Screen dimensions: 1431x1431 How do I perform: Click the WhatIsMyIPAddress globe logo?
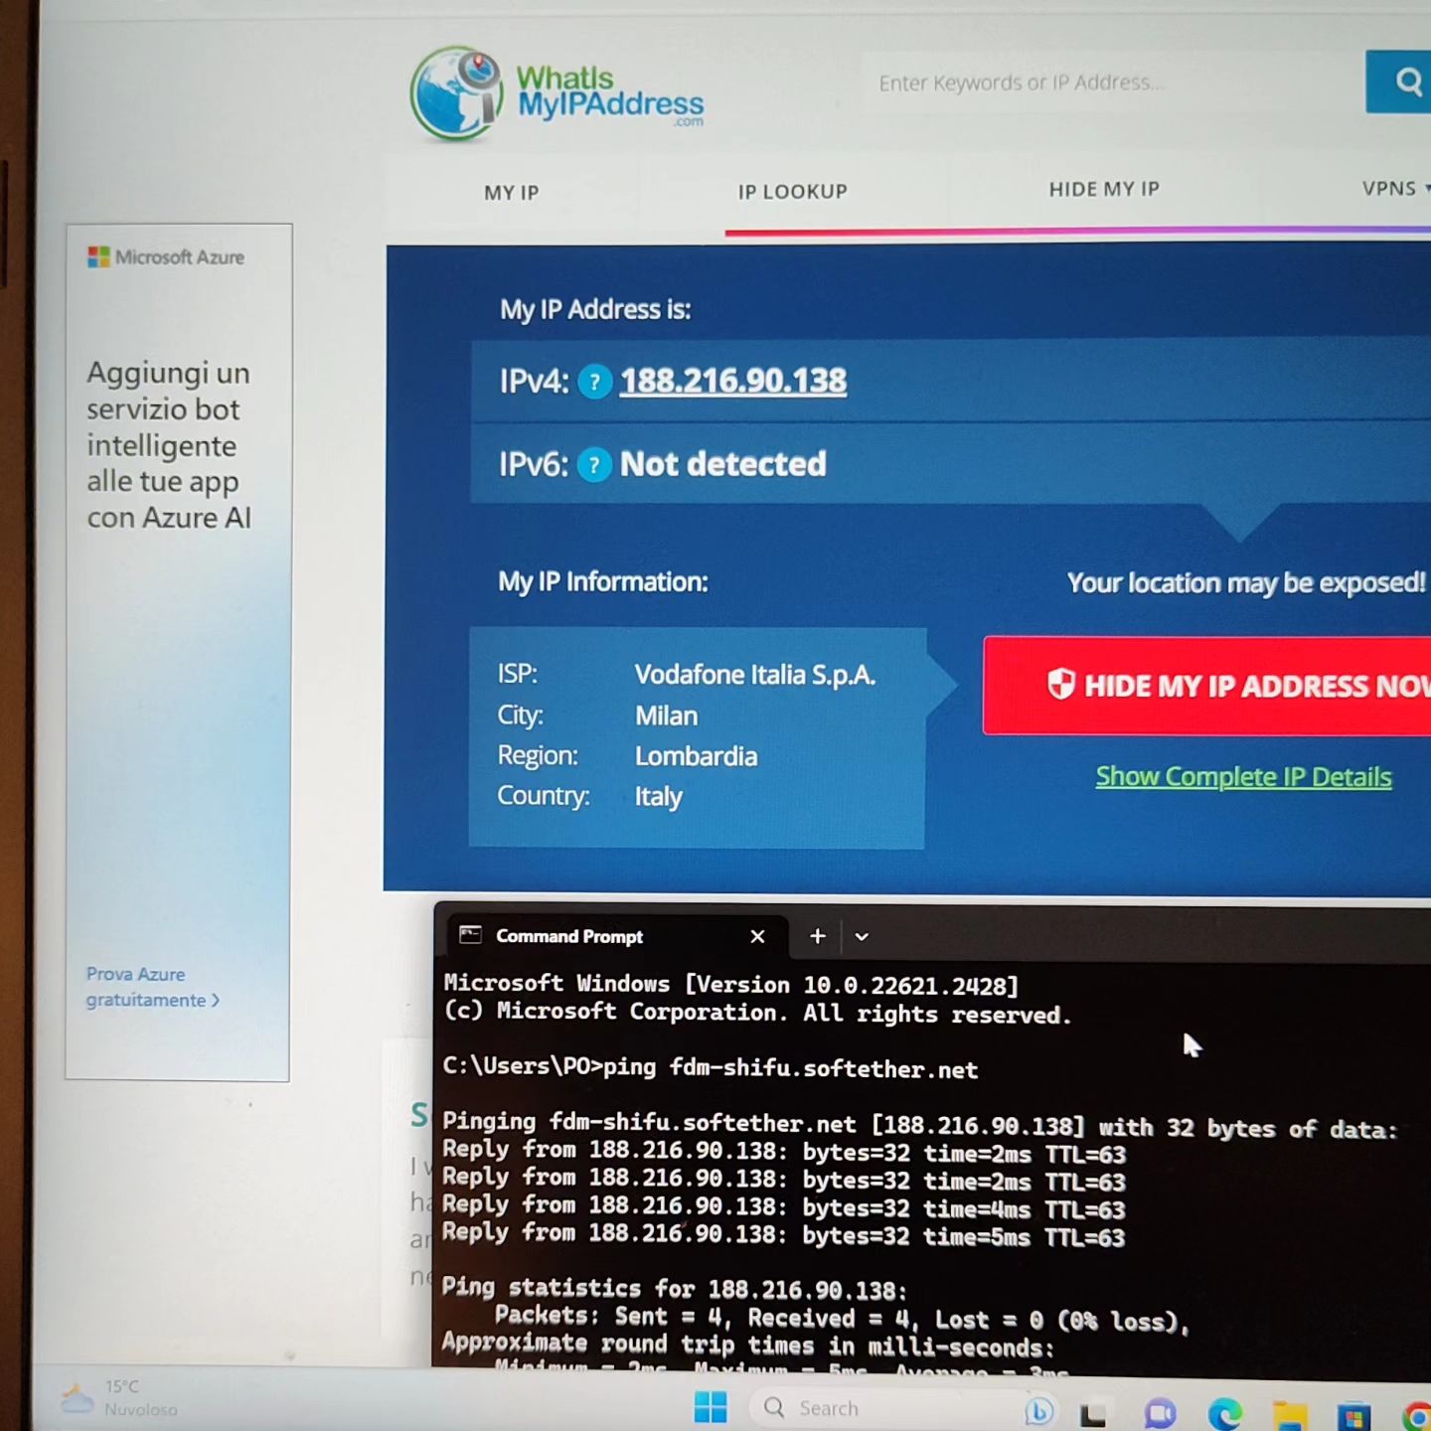pos(457,93)
